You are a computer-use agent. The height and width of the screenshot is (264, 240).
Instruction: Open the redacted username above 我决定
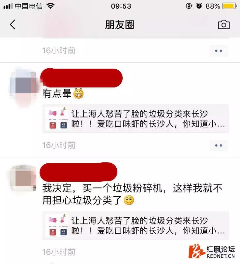[78, 172]
